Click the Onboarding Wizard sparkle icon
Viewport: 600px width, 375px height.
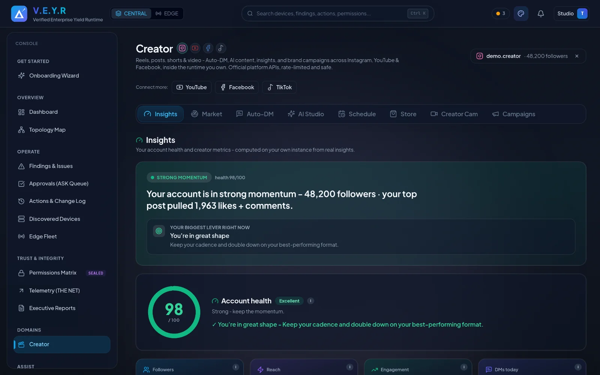(21, 76)
